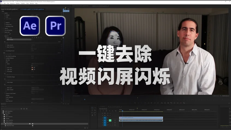Toggle Rotation animation stopwatch
Screen dimensions: 231x130
click(x=5, y=23)
